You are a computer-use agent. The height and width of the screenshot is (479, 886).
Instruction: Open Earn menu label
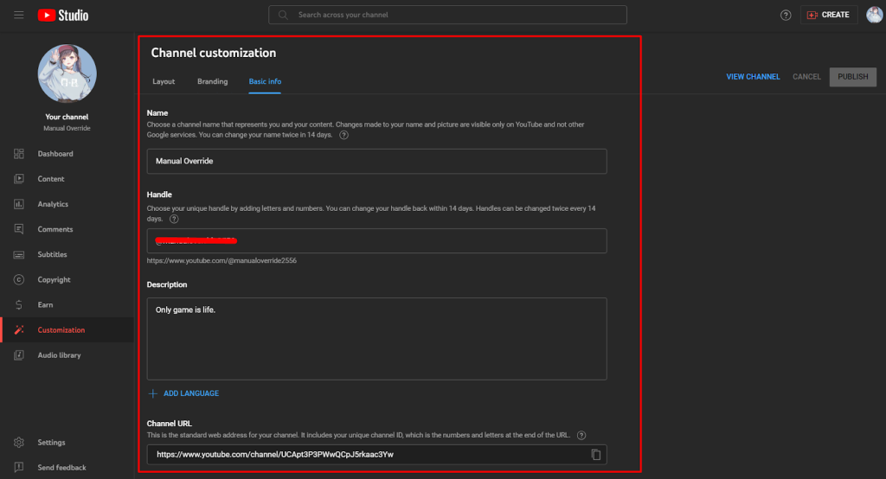click(x=45, y=304)
